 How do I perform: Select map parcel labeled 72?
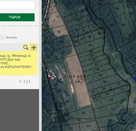point(83,113)
